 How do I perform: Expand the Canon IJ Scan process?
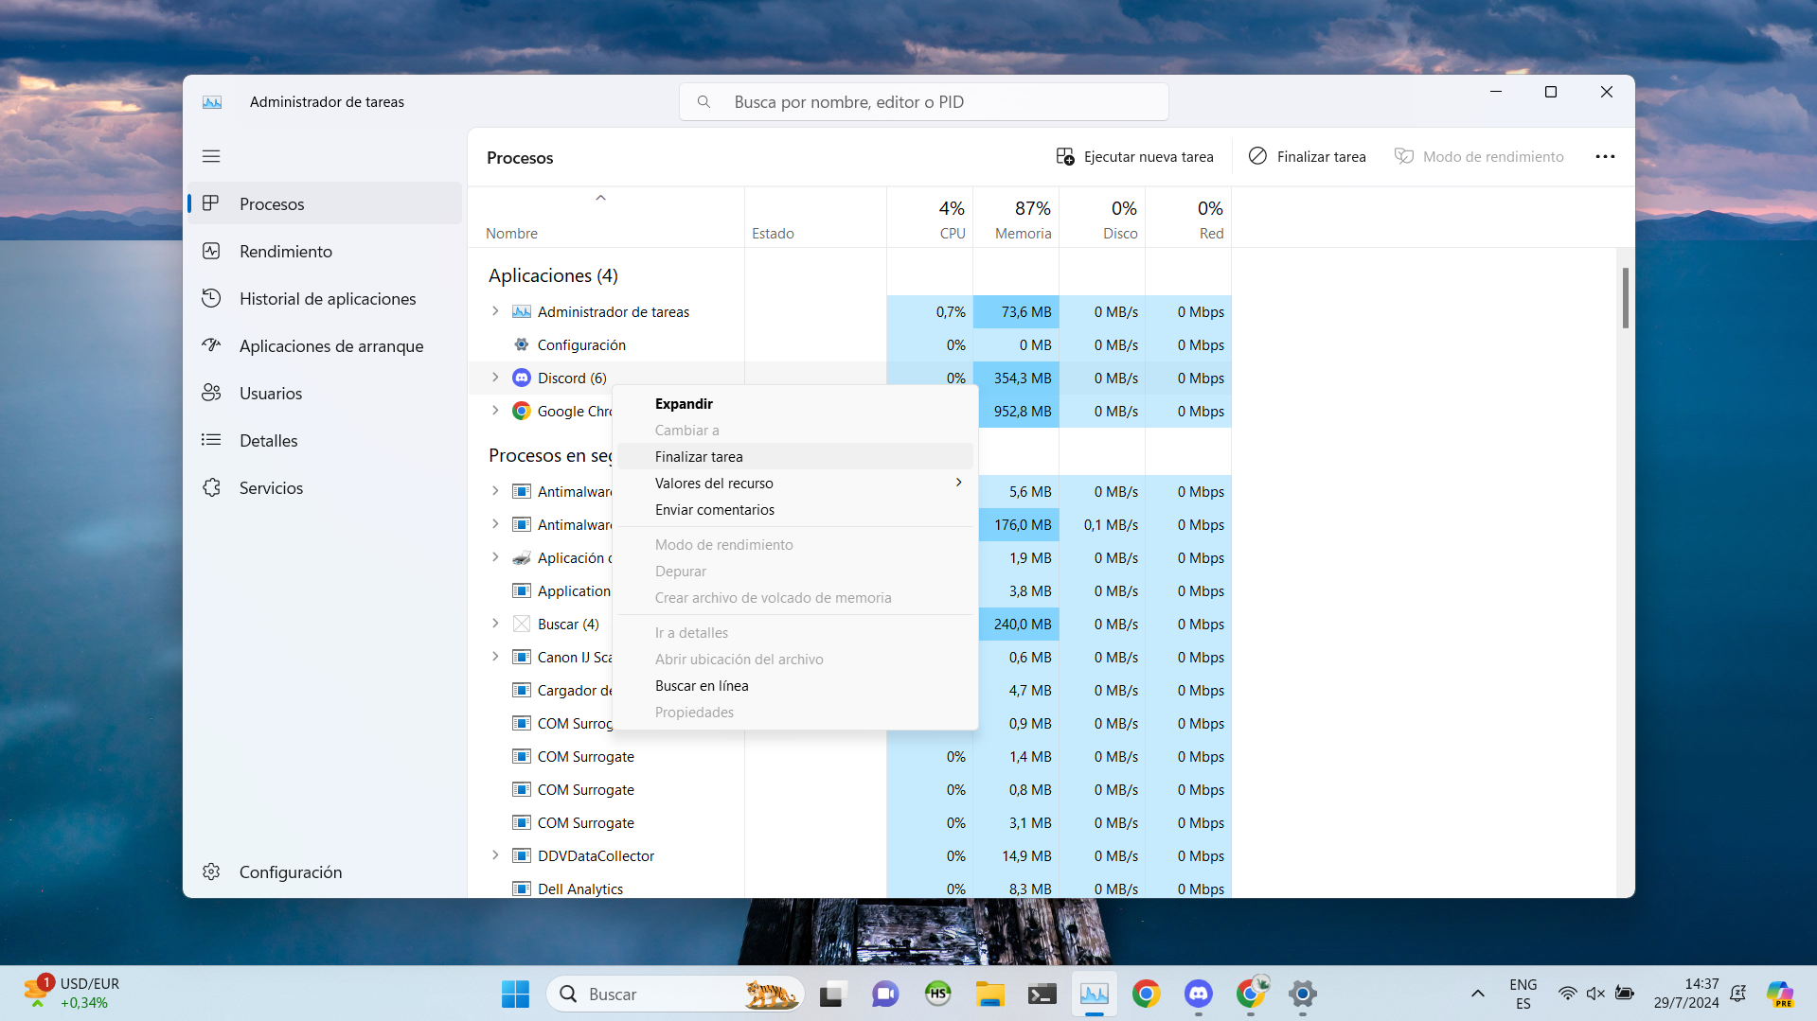[x=495, y=657]
